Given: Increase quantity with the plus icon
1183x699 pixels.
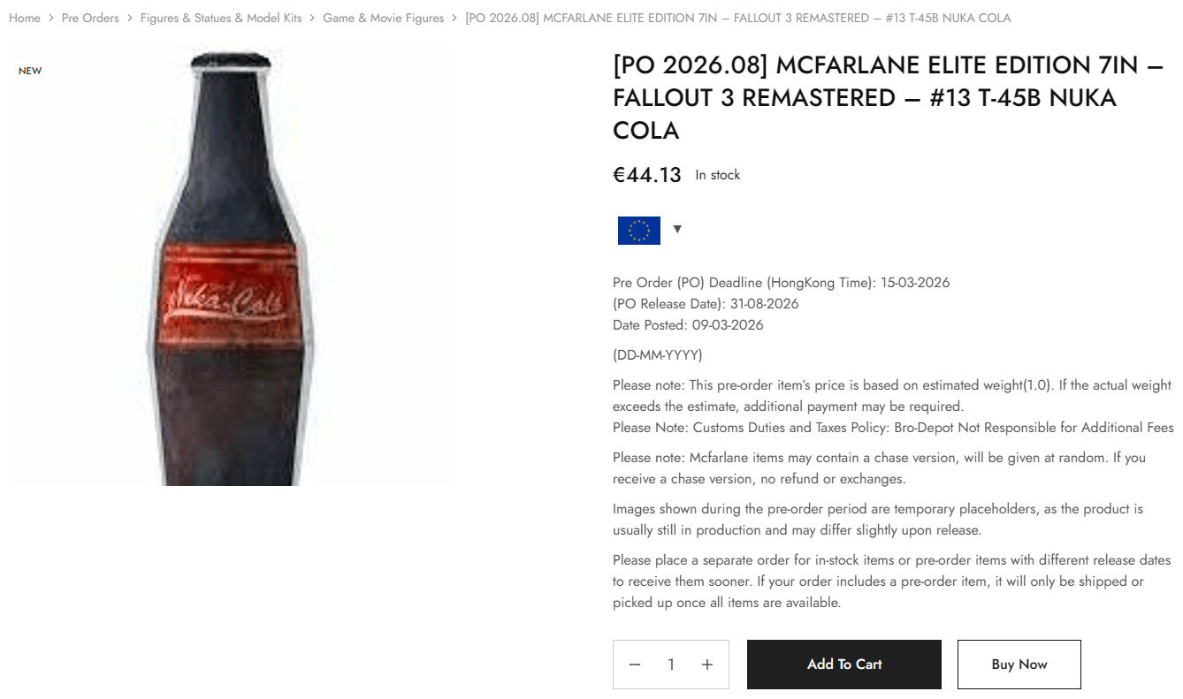Looking at the screenshot, I should [707, 665].
